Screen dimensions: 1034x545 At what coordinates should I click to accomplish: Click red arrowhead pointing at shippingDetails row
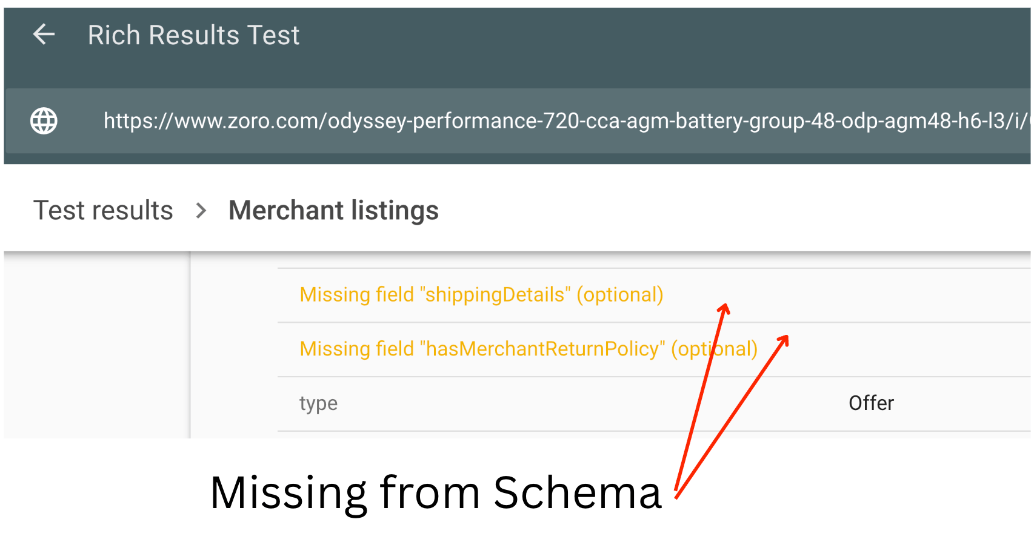pyautogui.click(x=724, y=309)
